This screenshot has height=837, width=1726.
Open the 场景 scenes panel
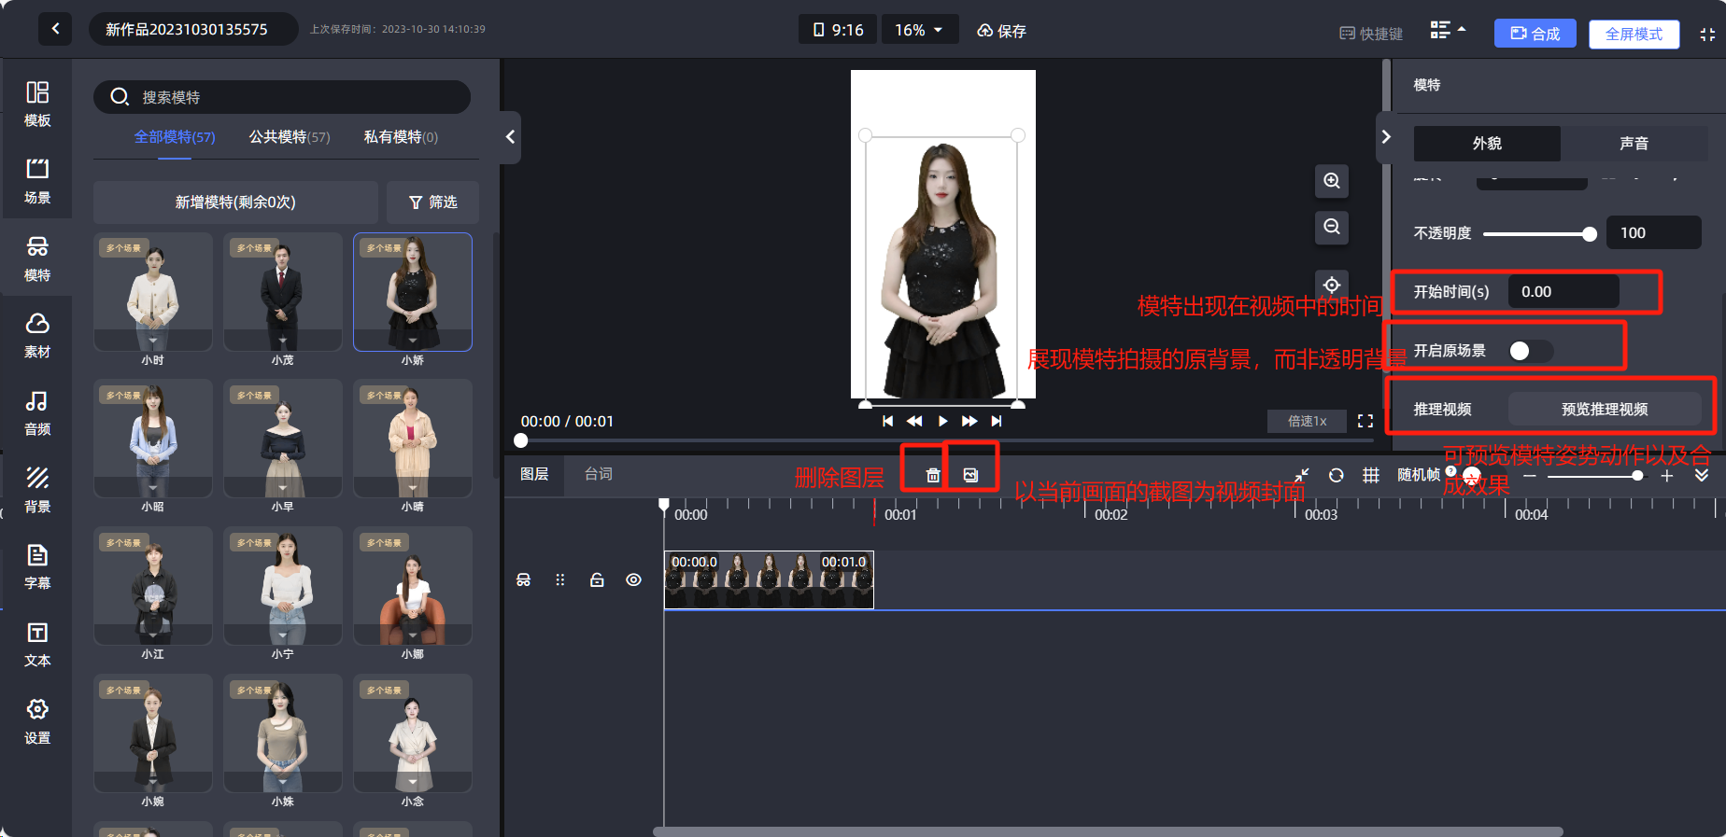pos(37,181)
